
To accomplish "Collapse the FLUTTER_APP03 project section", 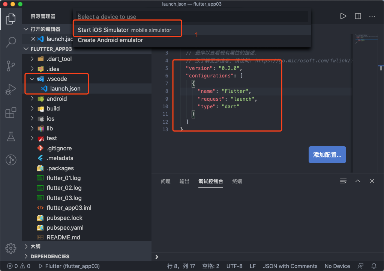I will click(26, 49).
